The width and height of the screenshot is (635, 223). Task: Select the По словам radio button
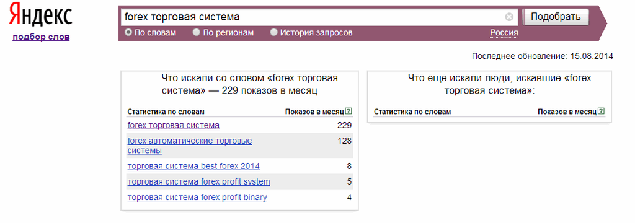click(x=128, y=32)
